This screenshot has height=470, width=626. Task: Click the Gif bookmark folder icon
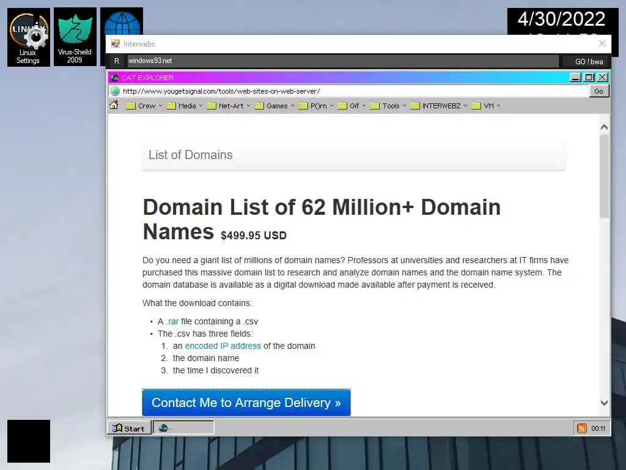point(342,106)
